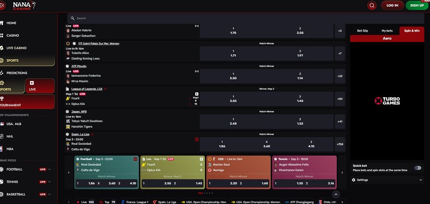The image size is (430, 204).
Task: Click the Settings gear icon
Action: click(354, 180)
